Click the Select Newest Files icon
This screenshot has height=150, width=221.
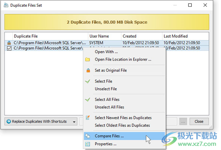coord(87,118)
